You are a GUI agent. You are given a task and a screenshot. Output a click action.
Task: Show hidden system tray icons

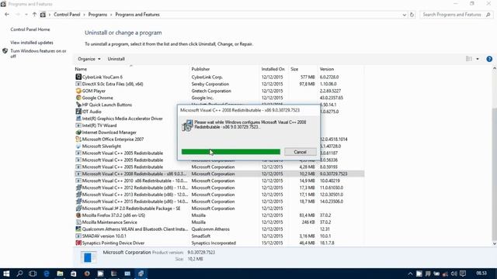coord(410,274)
